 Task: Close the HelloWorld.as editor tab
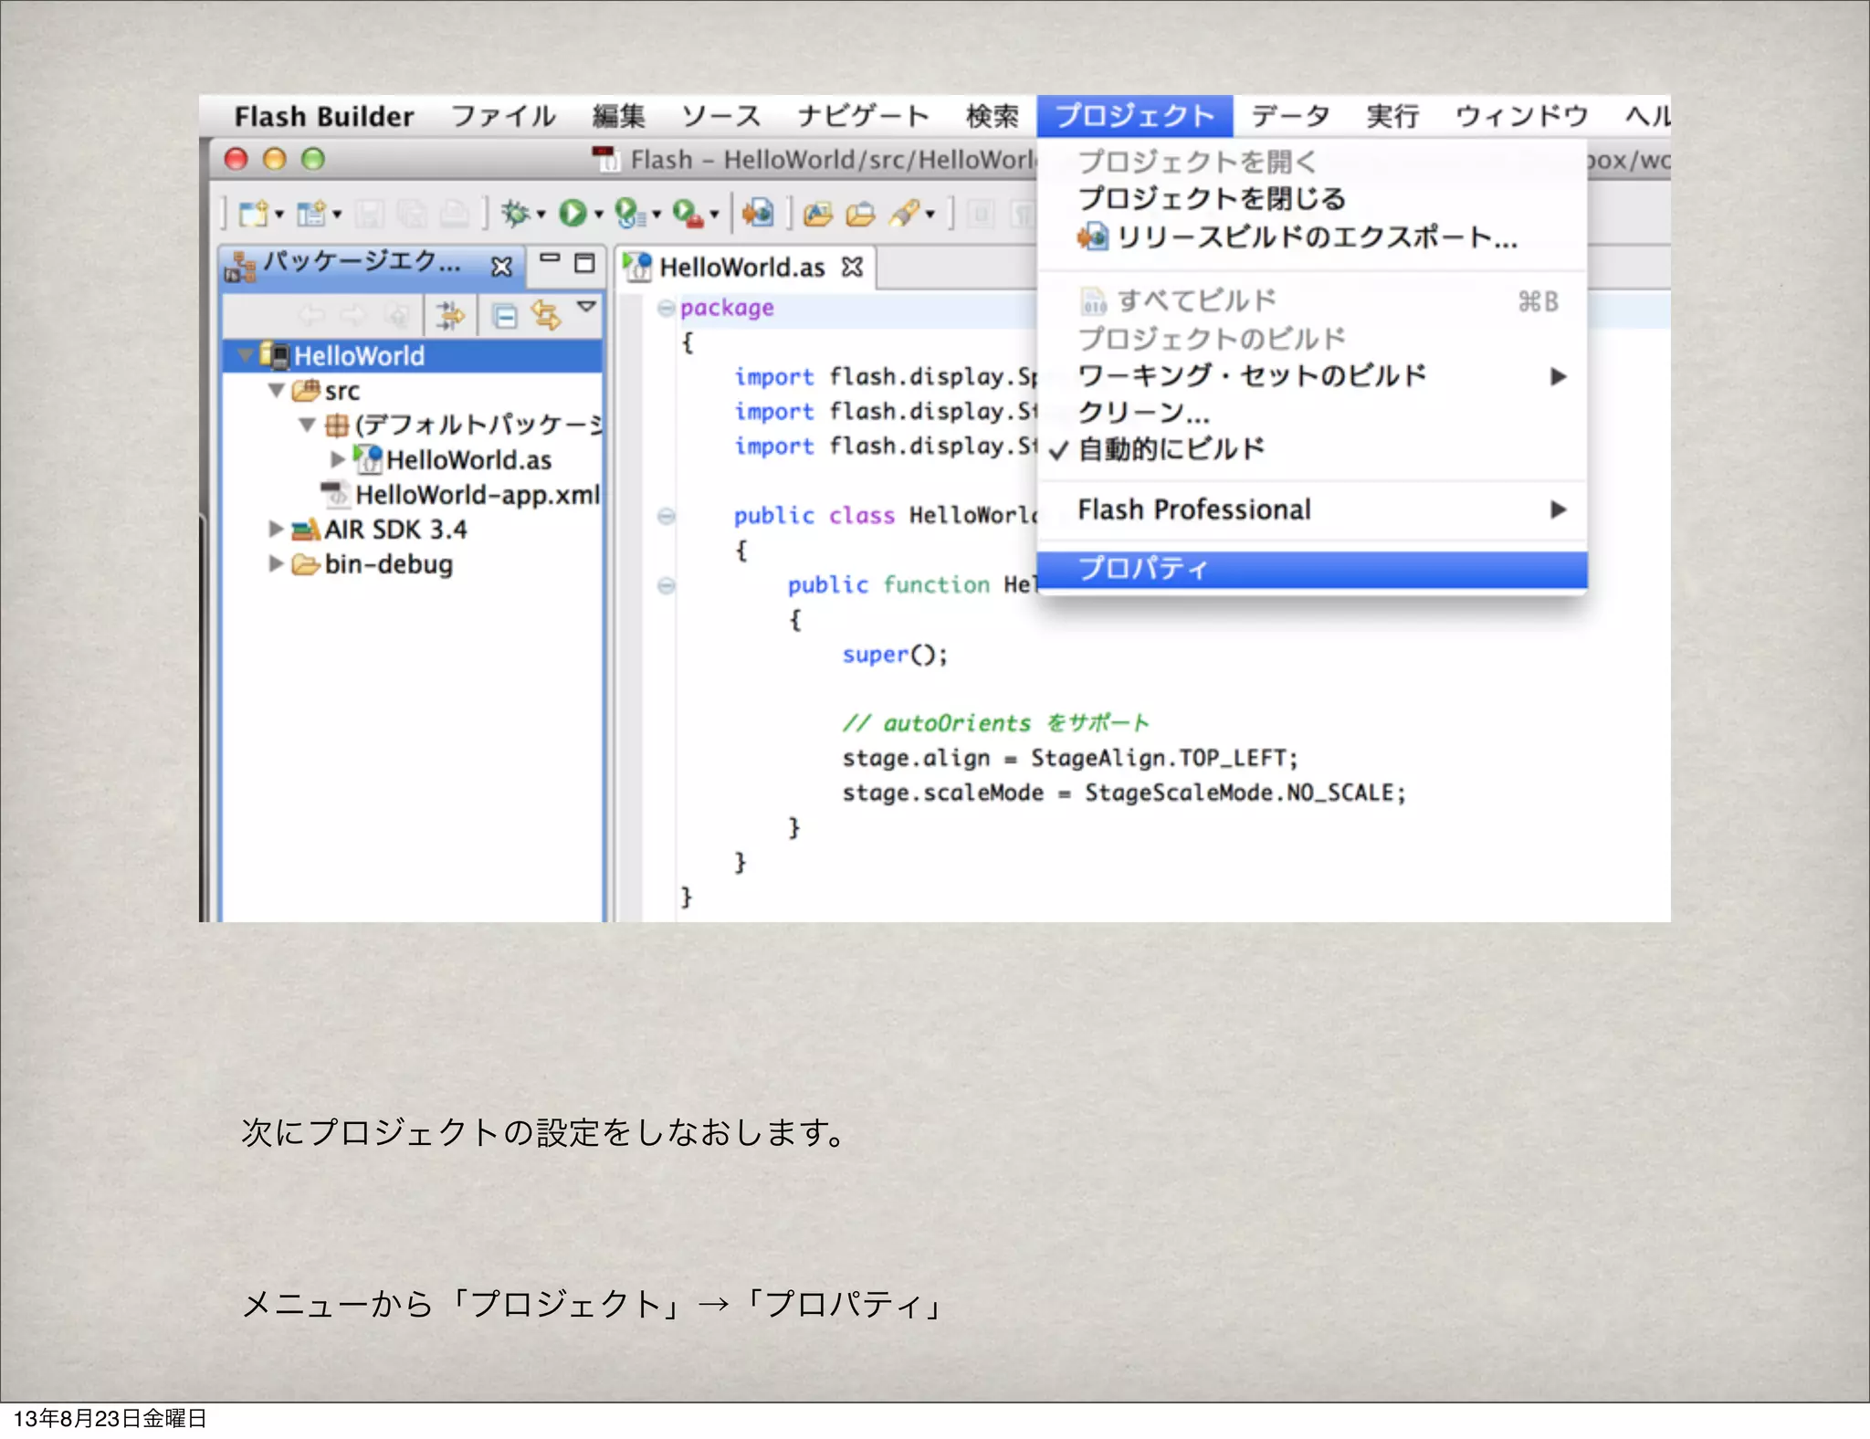pos(852,267)
